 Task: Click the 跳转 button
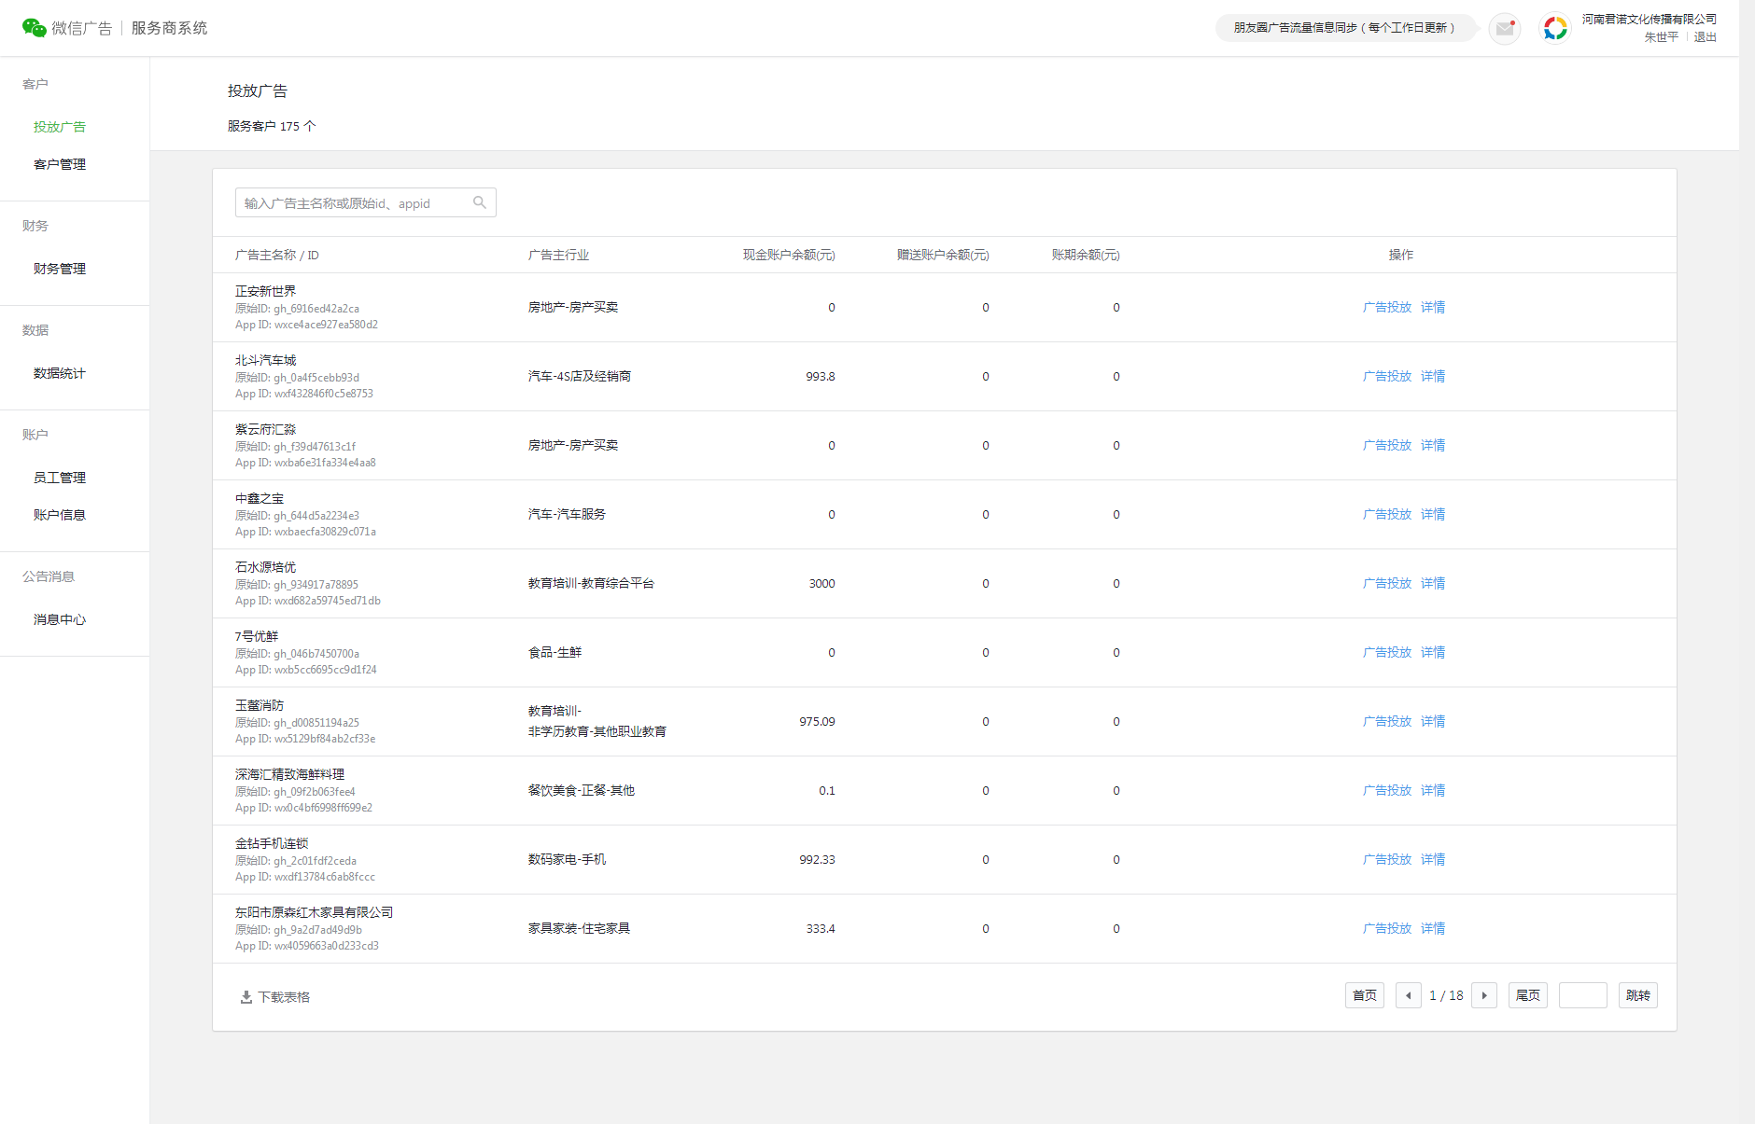coord(1637,995)
